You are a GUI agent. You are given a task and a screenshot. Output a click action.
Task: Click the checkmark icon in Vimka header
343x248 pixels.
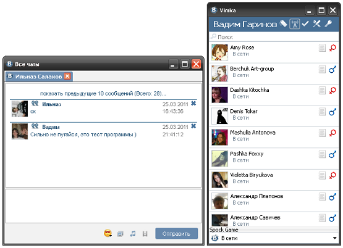305,23
